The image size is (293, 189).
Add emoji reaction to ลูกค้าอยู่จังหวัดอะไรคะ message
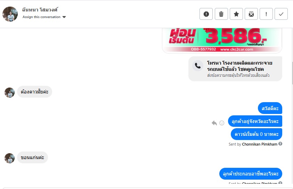[x=222, y=123]
